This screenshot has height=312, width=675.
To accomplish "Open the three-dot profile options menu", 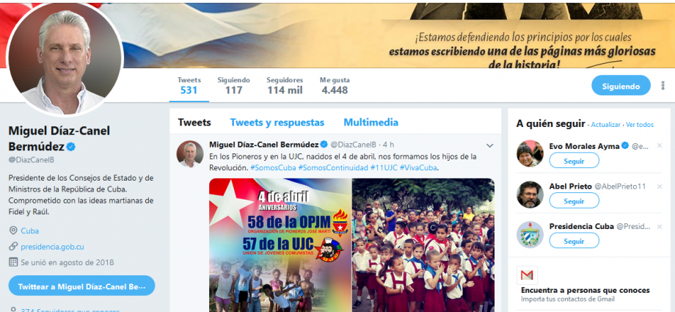I will [663, 86].
